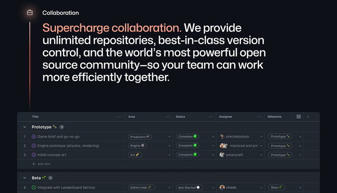The width and height of the screenshot is (337, 193).
Task: Click the status circle for Game brief and go-no-go
Action: coord(34,137)
